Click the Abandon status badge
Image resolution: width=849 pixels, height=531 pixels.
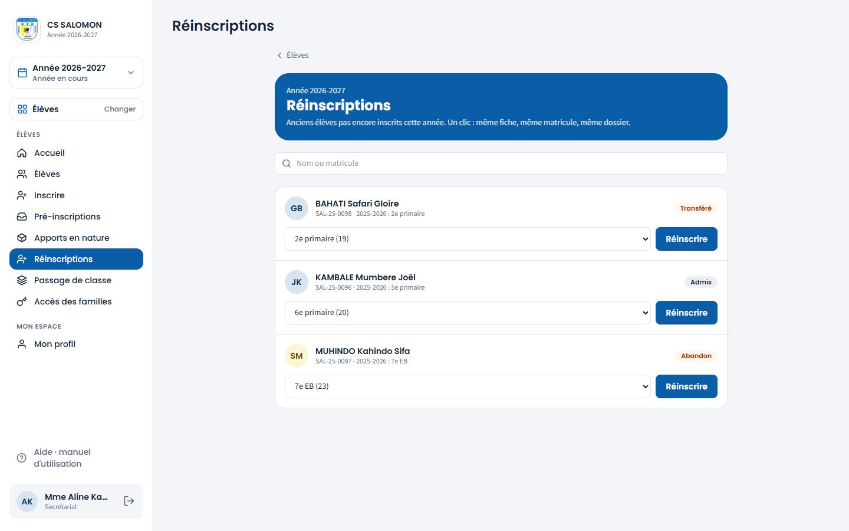(x=696, y=356)
